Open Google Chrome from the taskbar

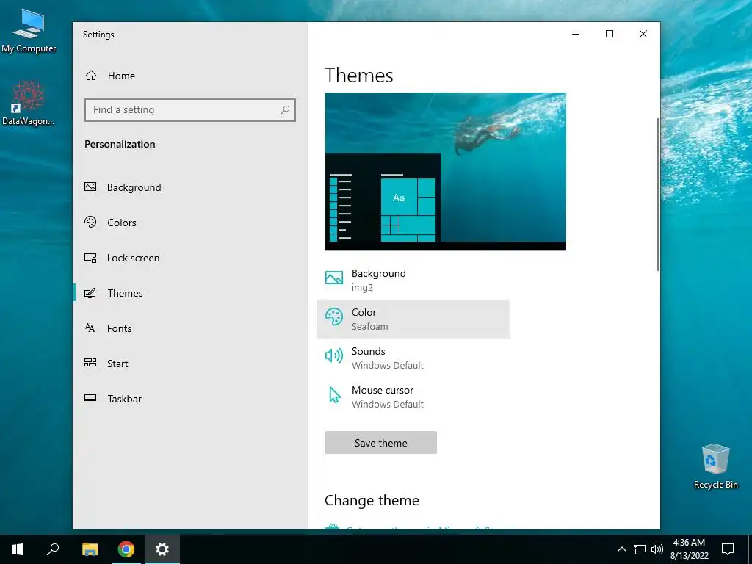[126, 549]
